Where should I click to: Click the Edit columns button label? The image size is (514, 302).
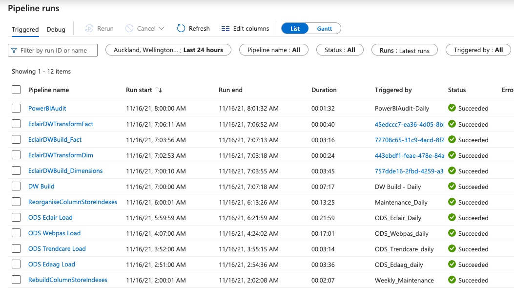tap(251, 28)
